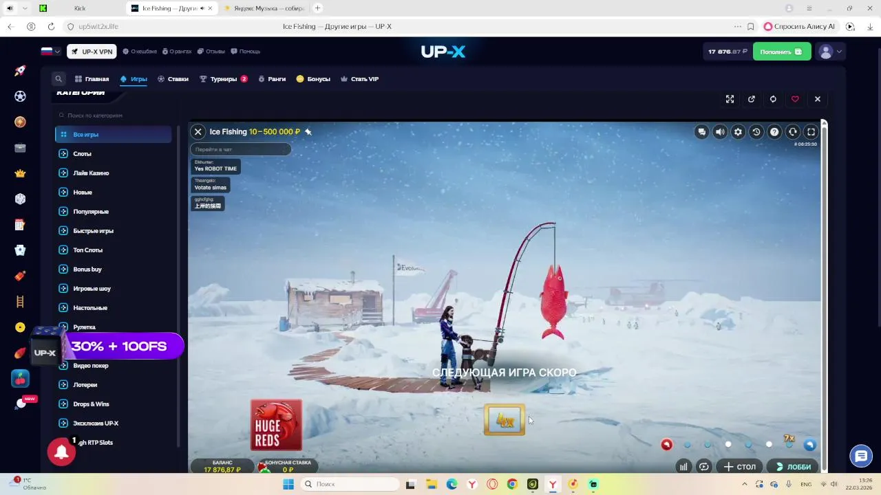Close the Ice Fishing game with round X

(198, 131)
